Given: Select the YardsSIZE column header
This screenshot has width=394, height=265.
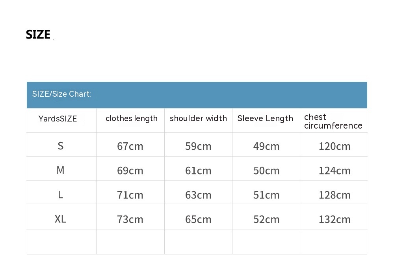Looking at the screenshot, I should pyautogui.click(x=58, y=119).
